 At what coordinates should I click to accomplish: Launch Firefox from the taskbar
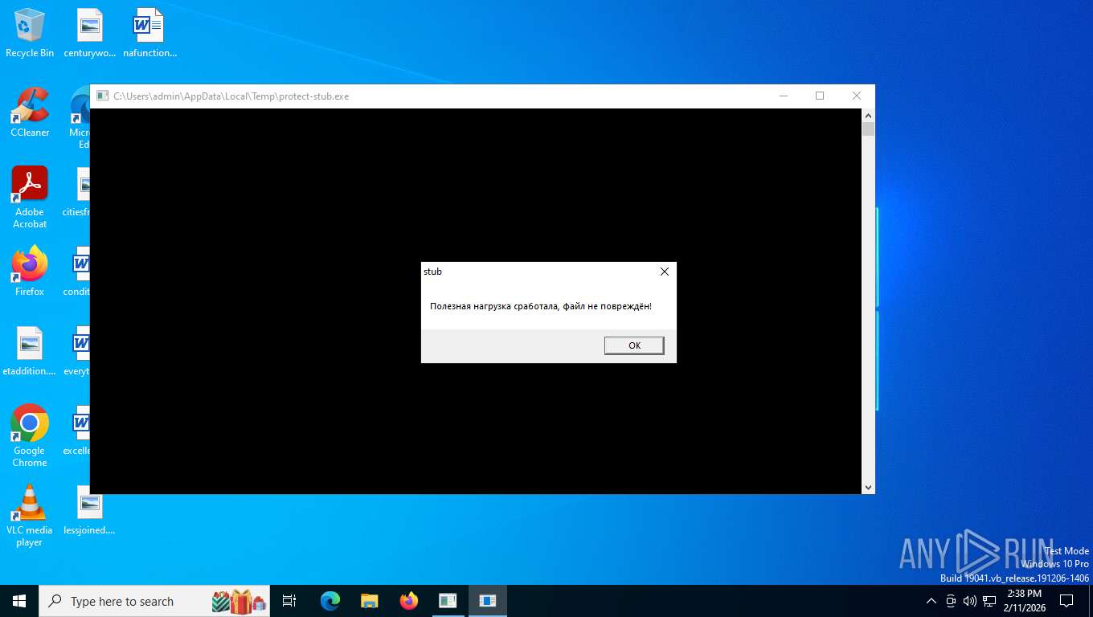tap(409, 601)
